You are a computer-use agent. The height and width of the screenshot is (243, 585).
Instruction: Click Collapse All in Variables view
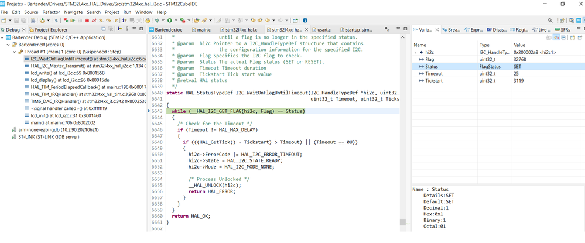click(x=563, y=37)
